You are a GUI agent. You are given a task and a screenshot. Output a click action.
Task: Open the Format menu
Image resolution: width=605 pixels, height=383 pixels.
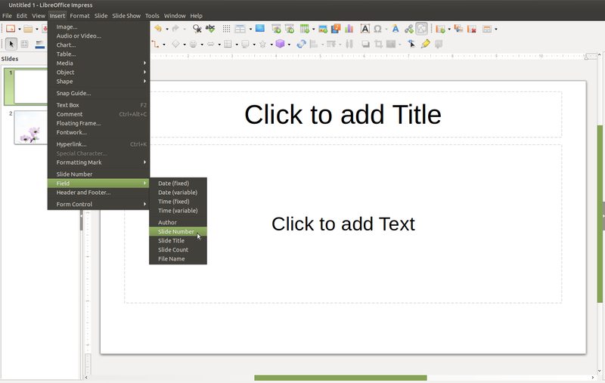[x=79, y=16]
